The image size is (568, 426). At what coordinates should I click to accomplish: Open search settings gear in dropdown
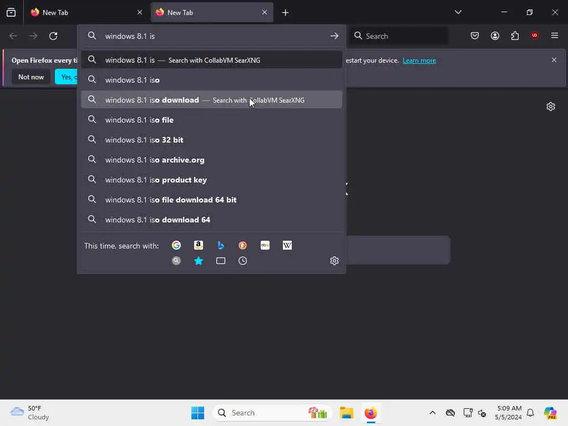pos(334,261)
